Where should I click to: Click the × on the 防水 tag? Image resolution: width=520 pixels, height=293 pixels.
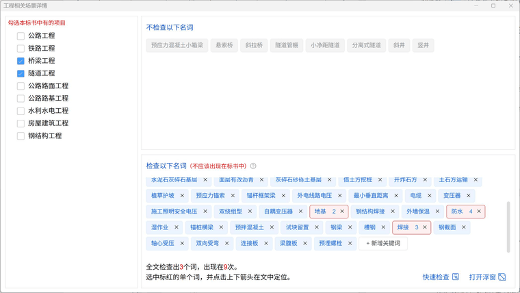click(479, 212)
